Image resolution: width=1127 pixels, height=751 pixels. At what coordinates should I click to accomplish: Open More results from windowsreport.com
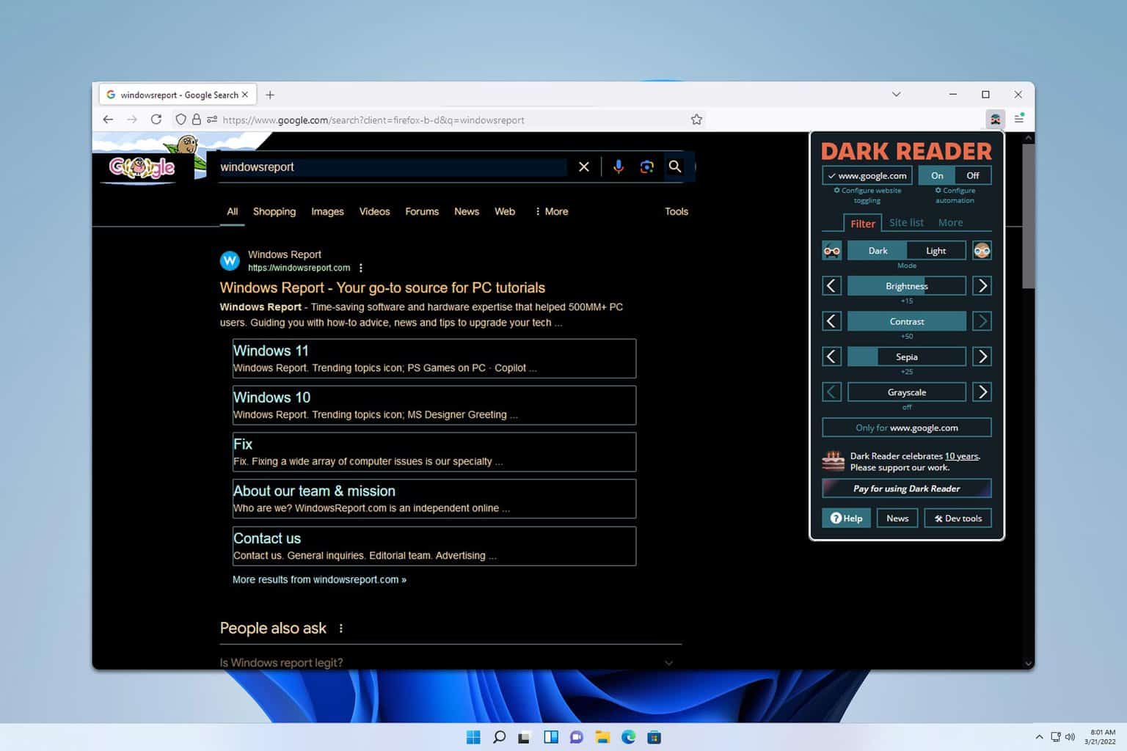[x=319, y=579]
